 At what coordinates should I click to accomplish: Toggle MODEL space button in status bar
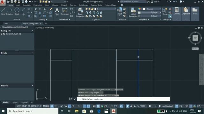click(x=46, y=106)
